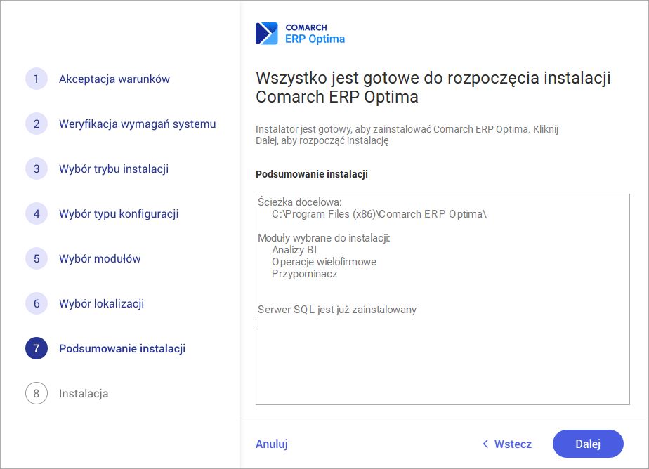
Task: Click Operacje wielofirmowe module line
Action: click(324, 262)
